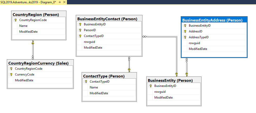Click key icon of BusinessEntityID in BusinessEntity table
256x113 pixels.
coord(151,86)
